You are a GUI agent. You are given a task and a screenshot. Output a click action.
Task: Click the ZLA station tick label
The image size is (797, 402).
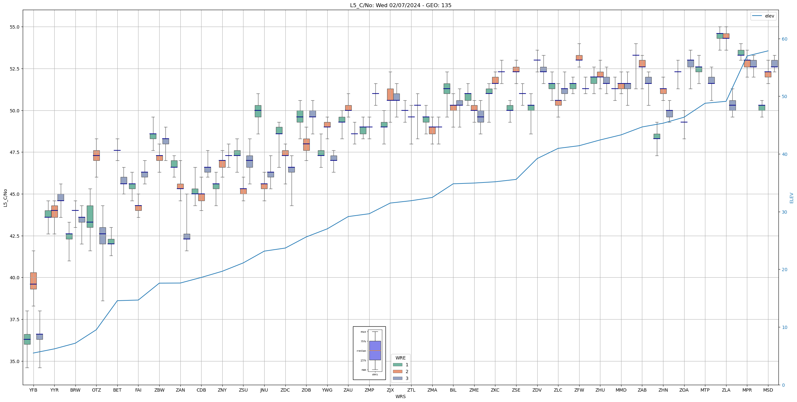[726, 390]
